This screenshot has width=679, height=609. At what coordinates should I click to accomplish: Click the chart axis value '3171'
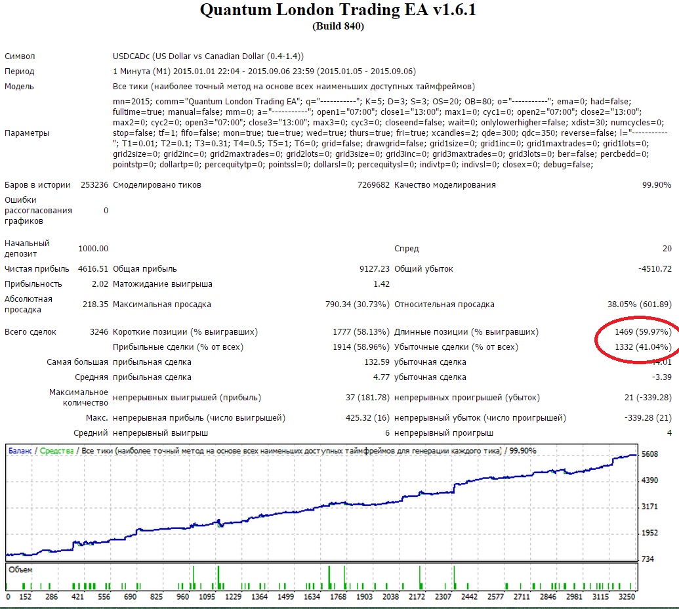[x=650, y=507]
